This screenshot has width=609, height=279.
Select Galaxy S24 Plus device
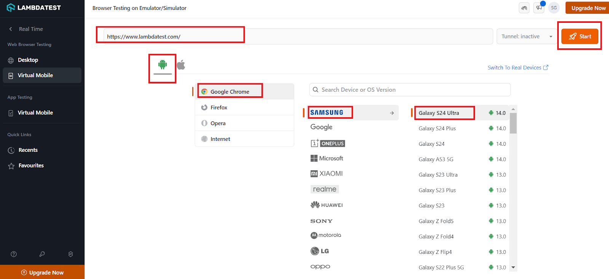(x=461, y=128)
